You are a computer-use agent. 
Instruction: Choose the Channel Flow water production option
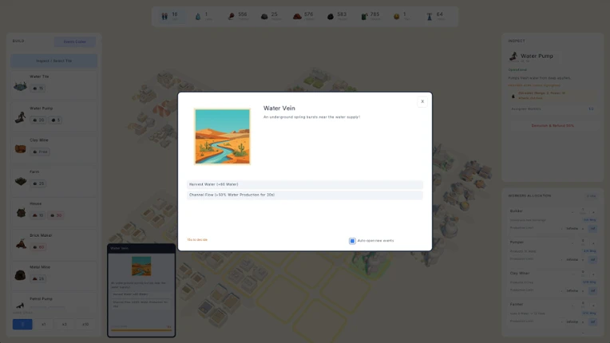305,195
